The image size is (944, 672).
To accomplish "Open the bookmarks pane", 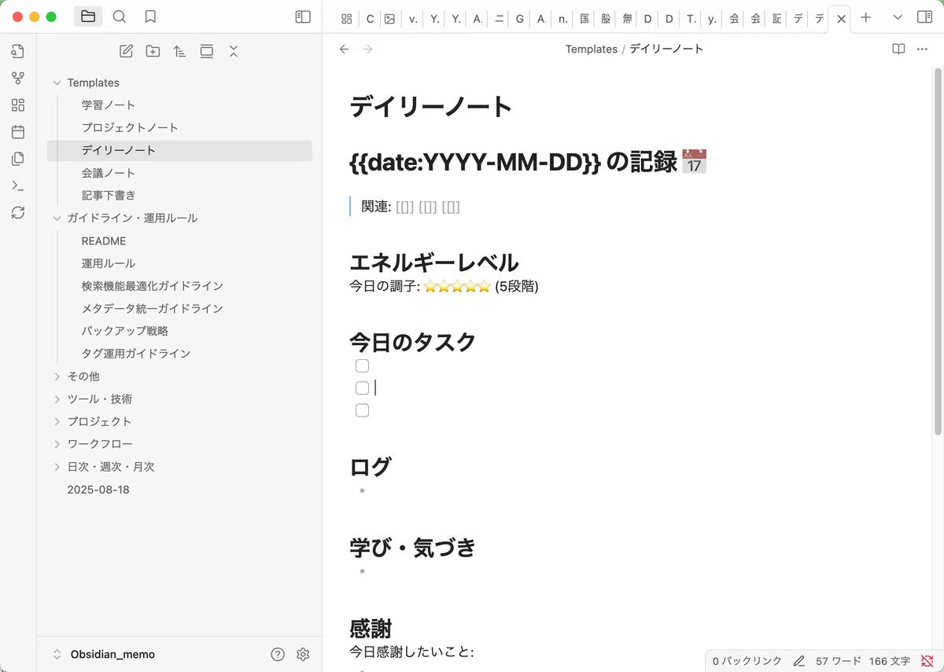I will (150, 17).
